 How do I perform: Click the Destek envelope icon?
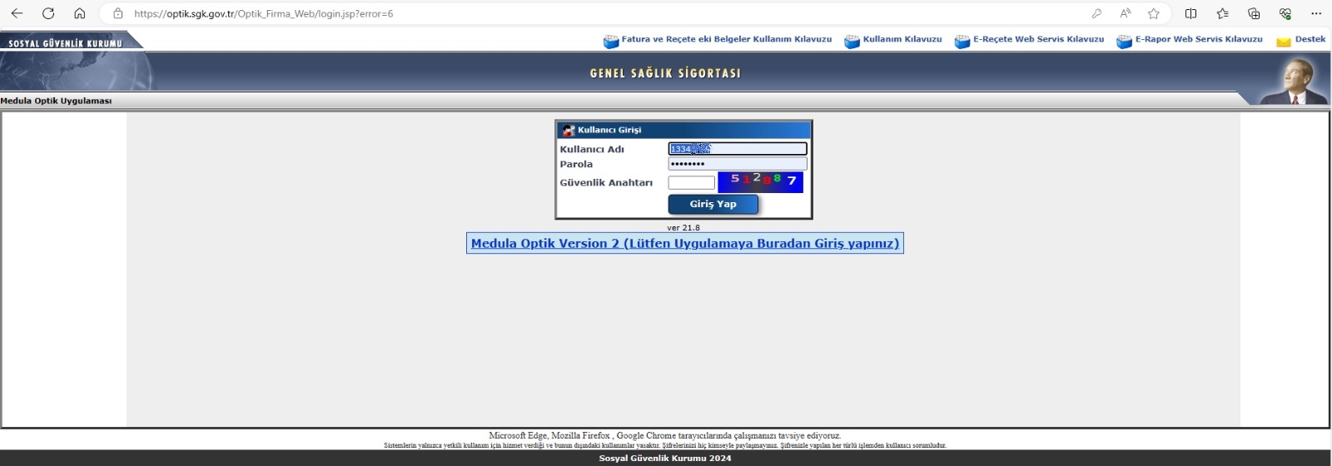coord(1283,41)
